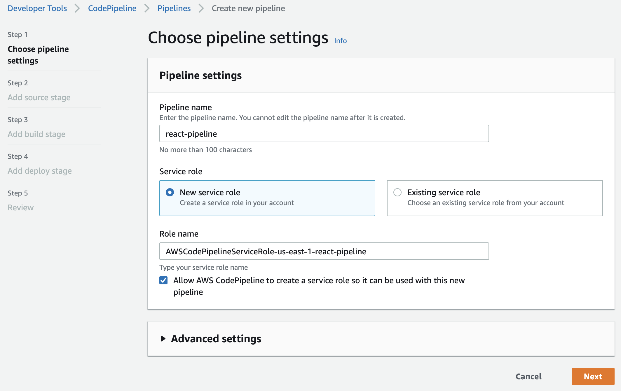This screenshot has height=391, width=621.
Task: Click the Advanced settings disclosure triangle
Action: 163,339
